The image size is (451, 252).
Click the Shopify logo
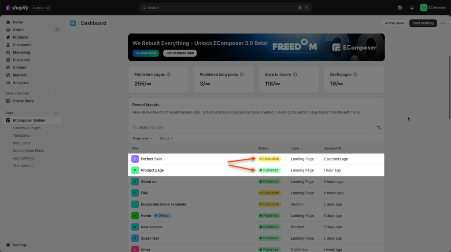click(17, 8)
